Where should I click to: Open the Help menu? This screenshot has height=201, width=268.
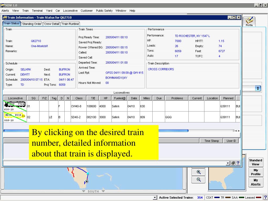click(132, 10)
